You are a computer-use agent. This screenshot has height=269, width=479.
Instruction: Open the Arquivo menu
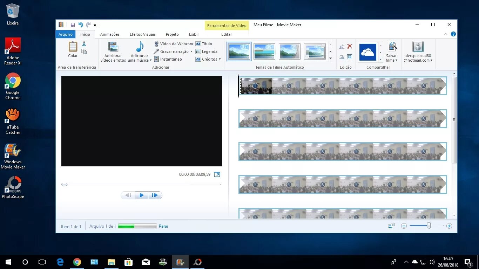click(x=66, y=34)
